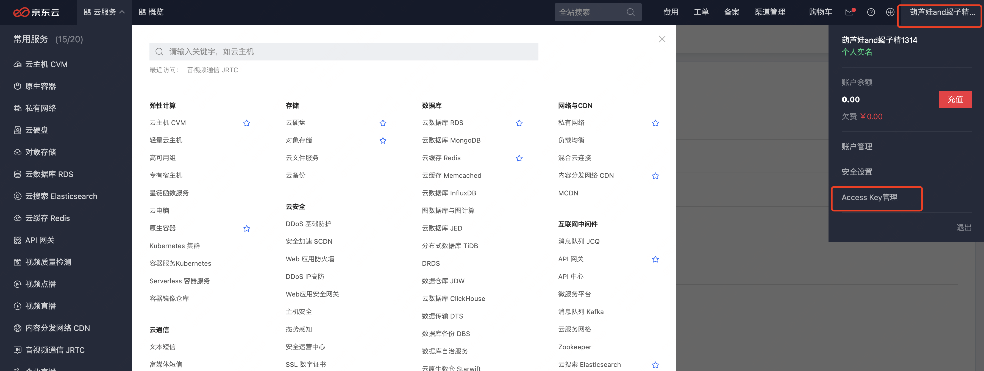Click the top site search magnifier icon

pos(631,12)
